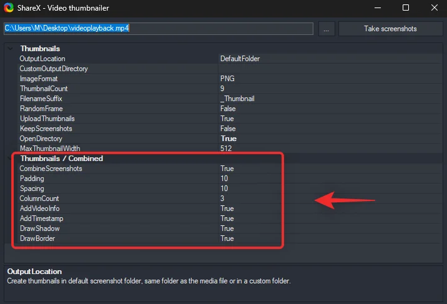Viewport: 447px width, 304px height.
Task: Open the OutputLocation DefaultFolder value dropdown
Action: (x=328, y=59)
